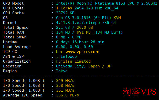Click the 'ASN & ISP' label
The width and height of the screenshot is (159, 100).
pos(13,56)
